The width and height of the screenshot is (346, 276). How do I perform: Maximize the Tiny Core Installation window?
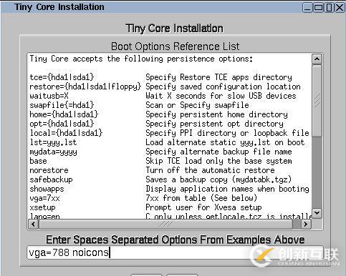click(x=318, y=7)
